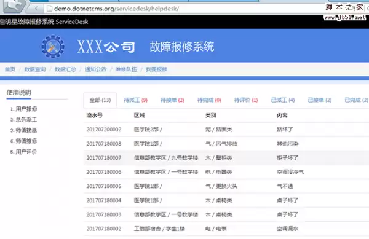Click the 医学院2部 area cell
Viewport: 369px width, 239px height.
pyautogui.click(x=148, y=130)
